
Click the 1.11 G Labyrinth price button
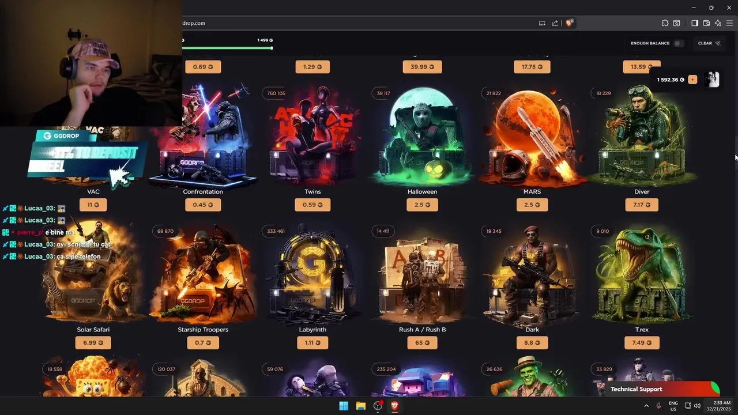pyautogui.click(x=312, y=342)
